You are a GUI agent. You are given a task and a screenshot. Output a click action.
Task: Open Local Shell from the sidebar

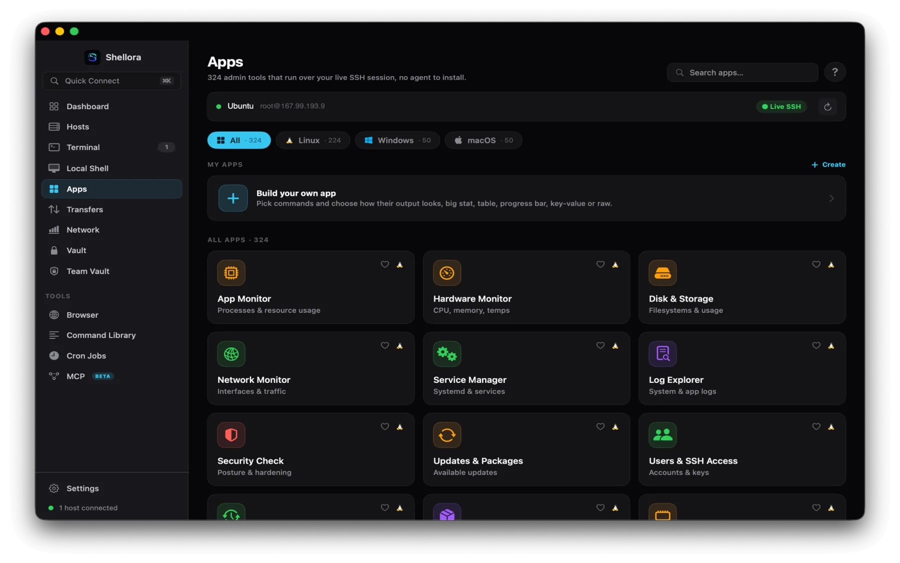point(111,168)
